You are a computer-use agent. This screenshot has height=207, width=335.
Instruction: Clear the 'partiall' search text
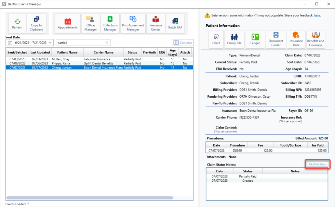(x=106, y=42)
